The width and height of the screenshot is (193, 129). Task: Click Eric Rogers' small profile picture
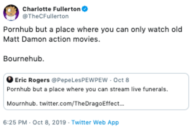[x=10, y=80]
